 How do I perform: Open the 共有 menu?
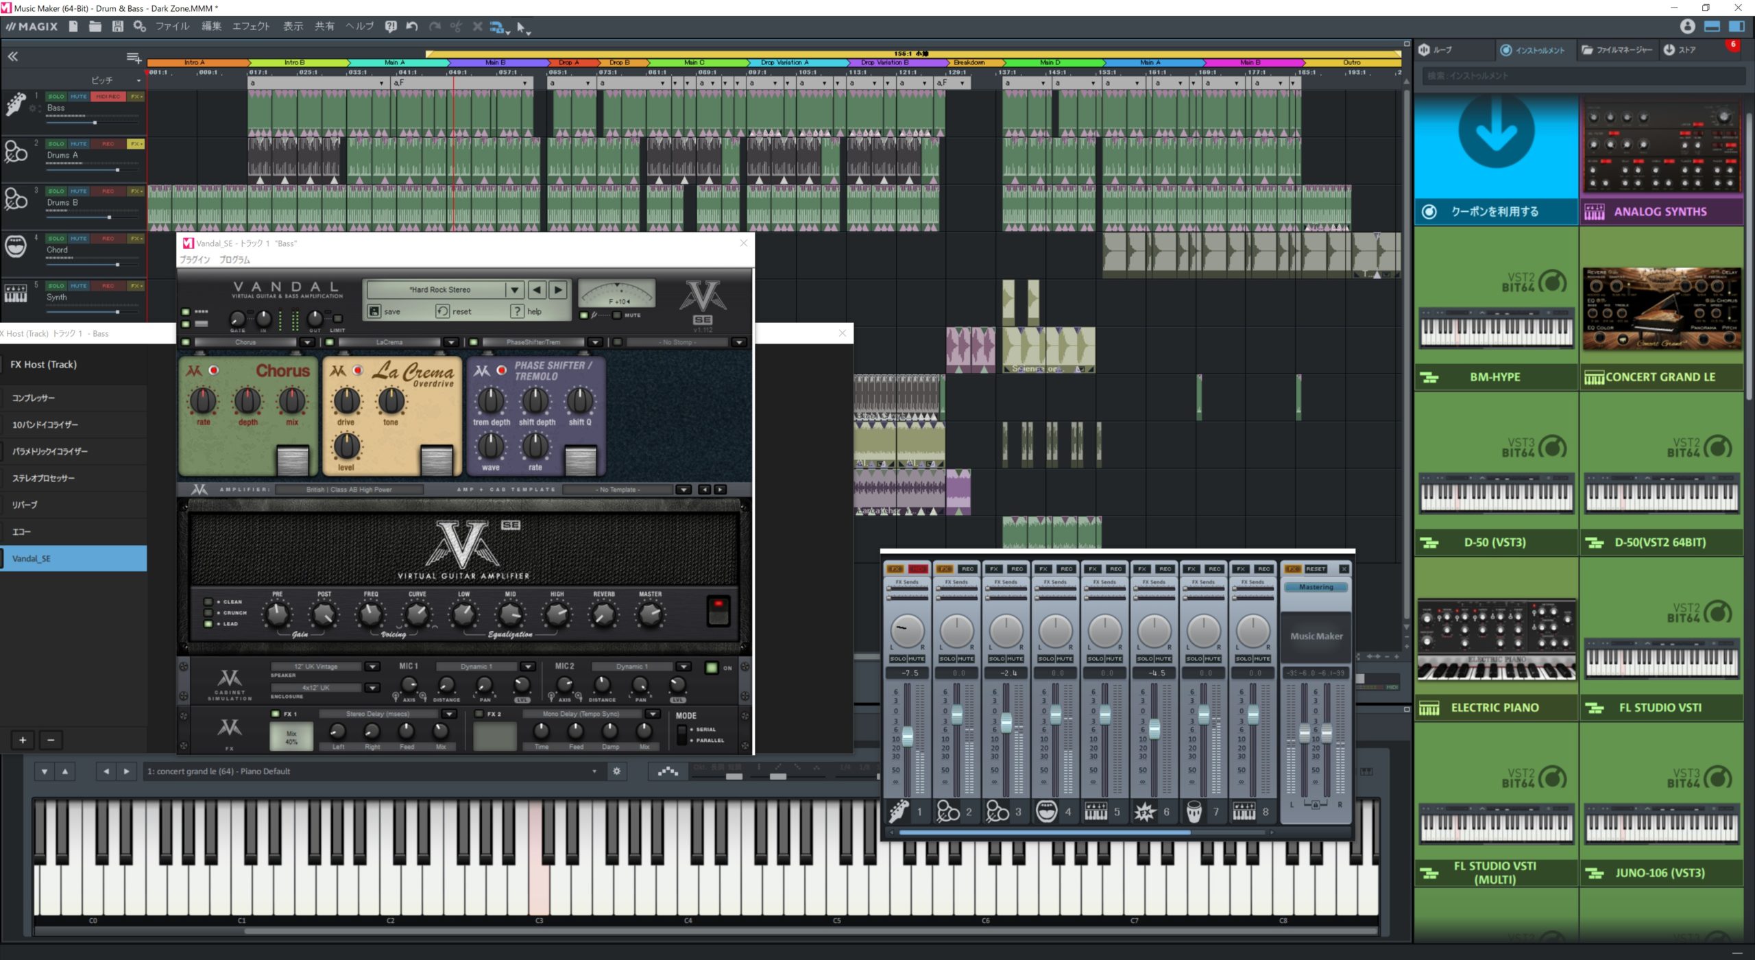324,27
